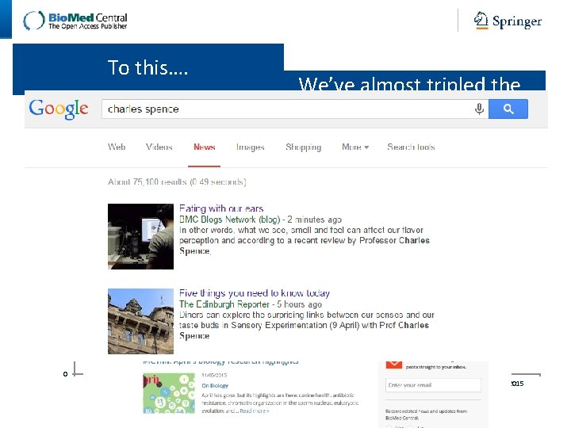The image size is (571, 428).
Task: Click the 'To this....' slide heading
Action: [148, 67]
